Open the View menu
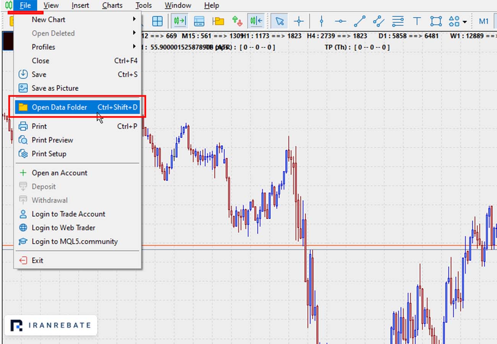Screen dimensions: 497x344 click(x=51, y=5)
